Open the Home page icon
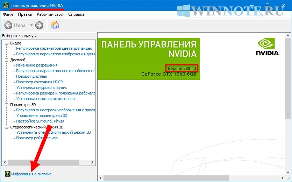 tap(55, 25)
